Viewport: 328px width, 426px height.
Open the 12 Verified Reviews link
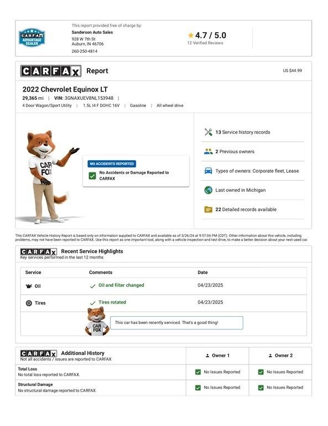point(205,43)
